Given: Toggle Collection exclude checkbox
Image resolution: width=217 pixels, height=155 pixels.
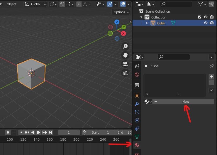Looking at the screenshot, I should (x=200, y=17).
